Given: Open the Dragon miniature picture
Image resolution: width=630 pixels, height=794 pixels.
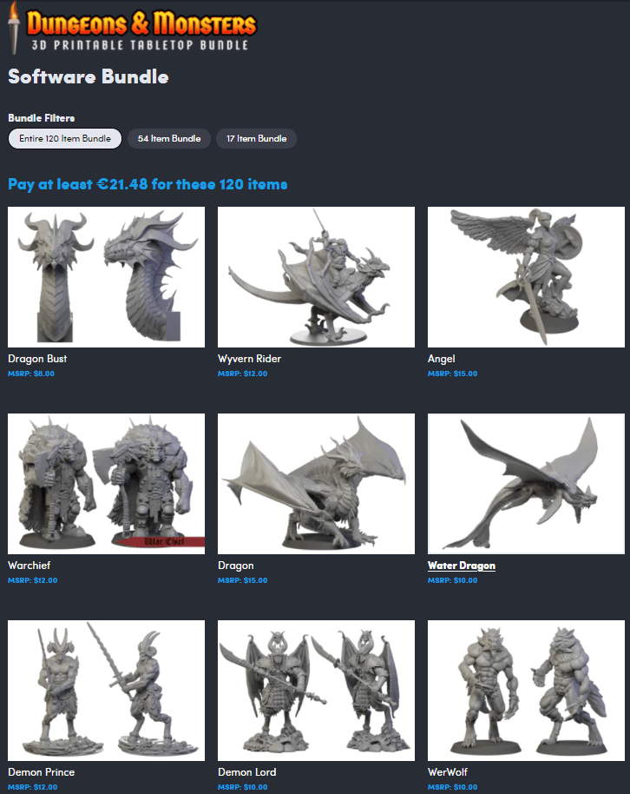Looking at the screenshot, I should [316, 484].
